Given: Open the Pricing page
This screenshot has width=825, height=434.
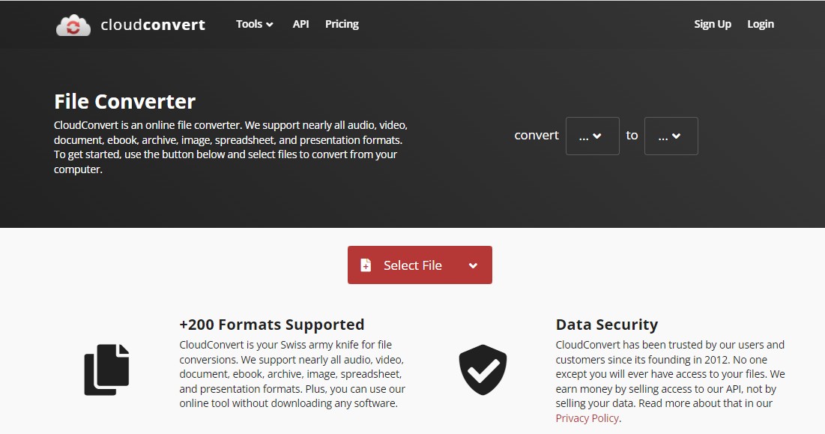Looking at the screenshot, I should (x=342, y=24).
